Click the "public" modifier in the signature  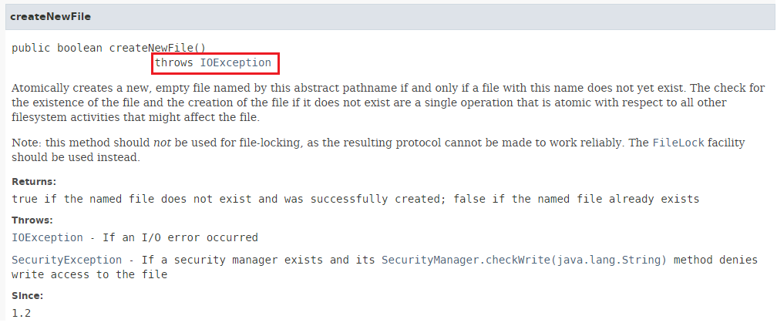pyautogui.click(x=31, y=47)
